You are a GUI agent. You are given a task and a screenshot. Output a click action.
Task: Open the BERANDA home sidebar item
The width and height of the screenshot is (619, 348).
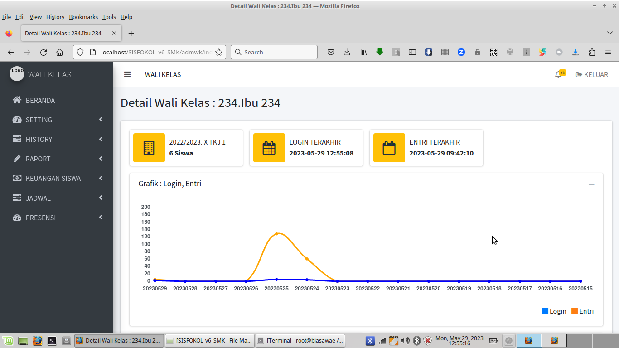tap(57, 100)
